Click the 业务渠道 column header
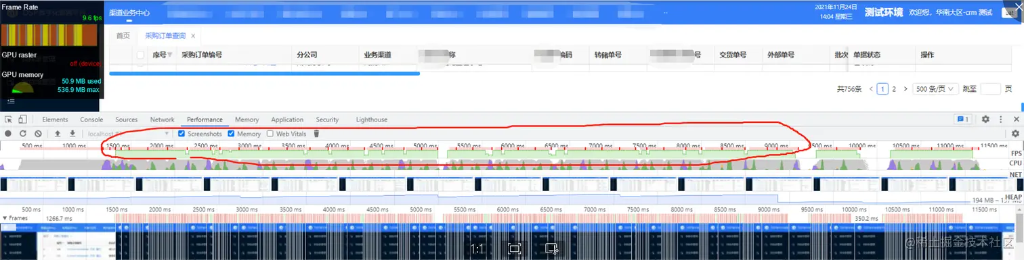The width and height of the screenshot is (1024, 260). 377,55
